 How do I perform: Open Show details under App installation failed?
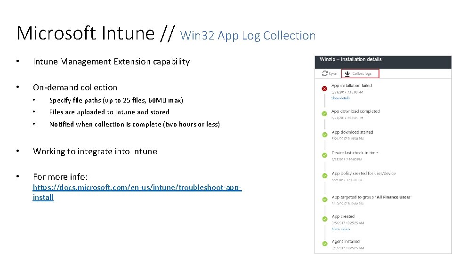[x=340, y=98]
